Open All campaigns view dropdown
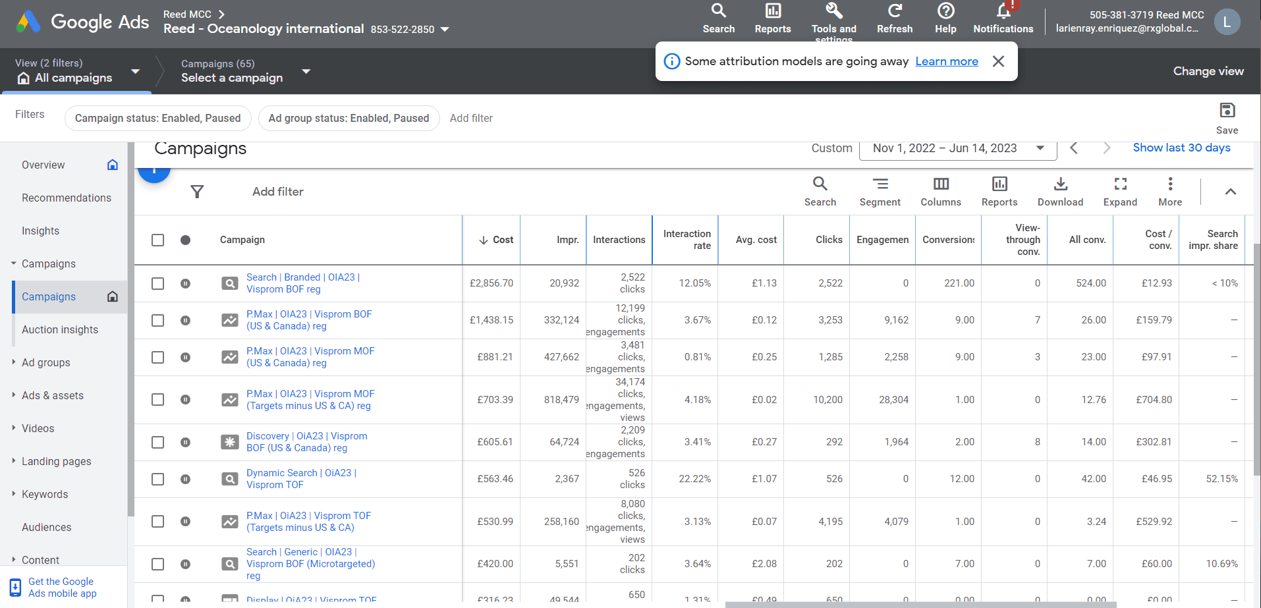 [136, 71]
